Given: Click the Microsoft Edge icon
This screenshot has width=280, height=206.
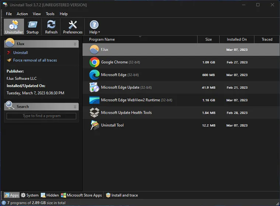Looking at the screenshot, I should pos(94,75).
